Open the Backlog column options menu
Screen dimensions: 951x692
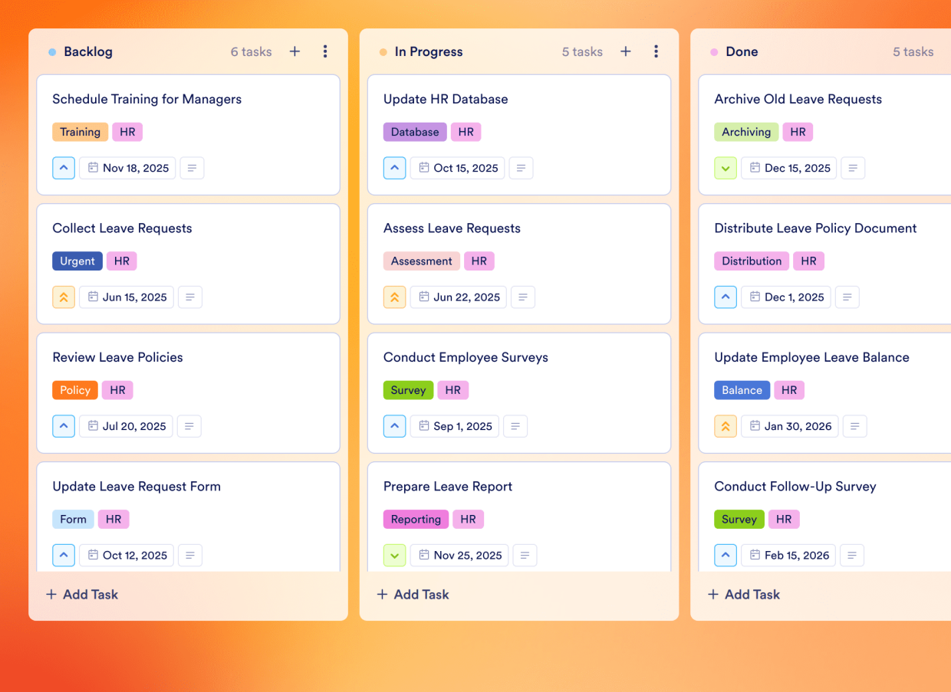pyautogui.click(x=325, y=51)
